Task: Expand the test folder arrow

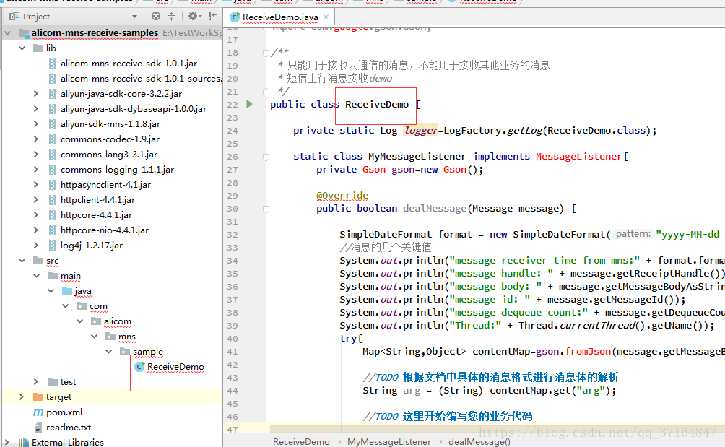Action: click(36, 382)
